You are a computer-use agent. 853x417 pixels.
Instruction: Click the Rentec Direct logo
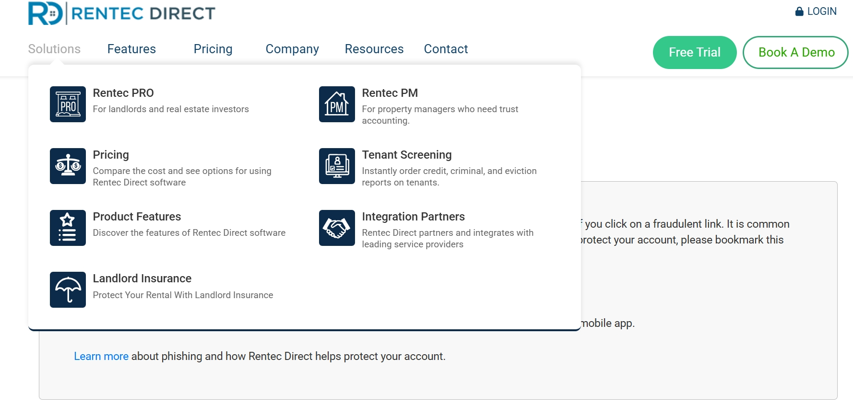click(x=122, y=13)
